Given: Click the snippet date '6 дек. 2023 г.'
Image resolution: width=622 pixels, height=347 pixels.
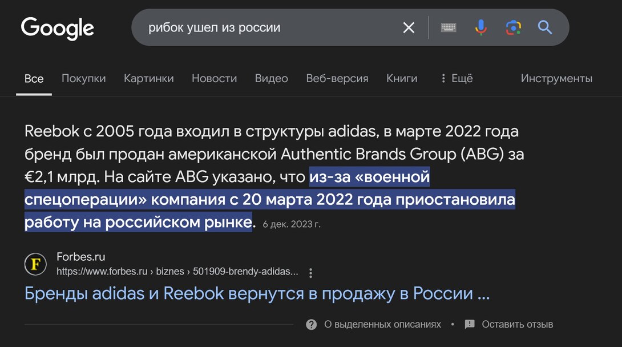Looking at the screenshot, I should point(292,224).
